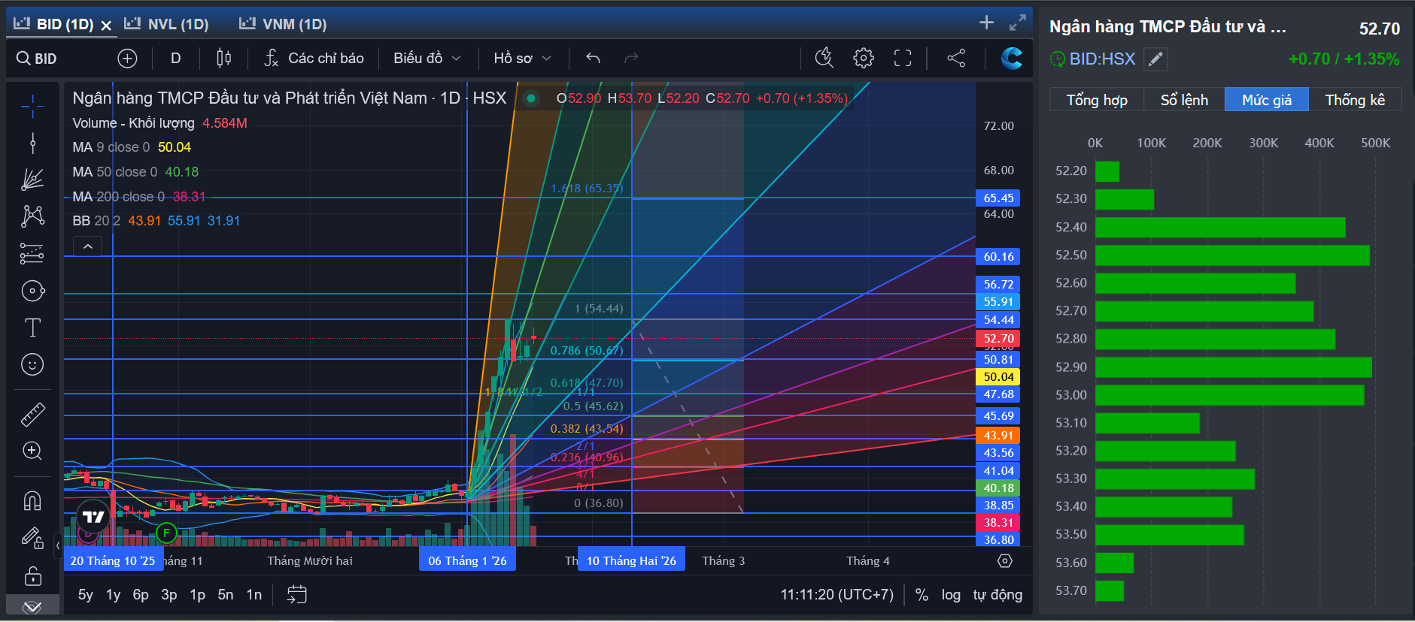
Task: Select the trend line drawing tool
Action: pos(32,143)
